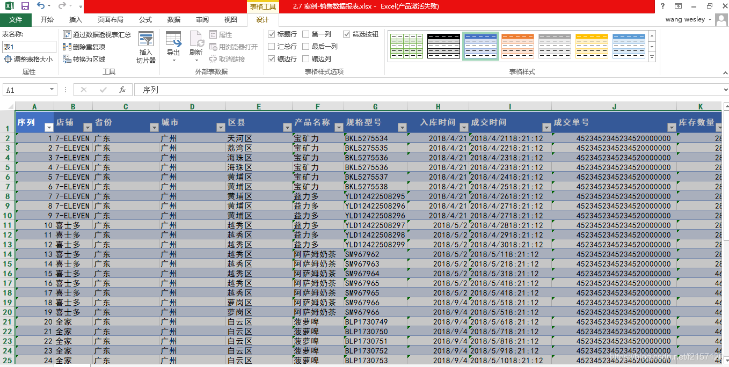Open filter dropdown for 产品名称 column
Screen dimensions: 729x367
(339, 127)
